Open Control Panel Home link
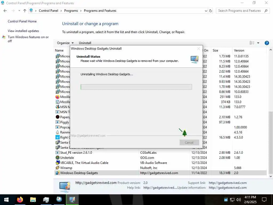 pyautogui.click(x=22, y=21)
